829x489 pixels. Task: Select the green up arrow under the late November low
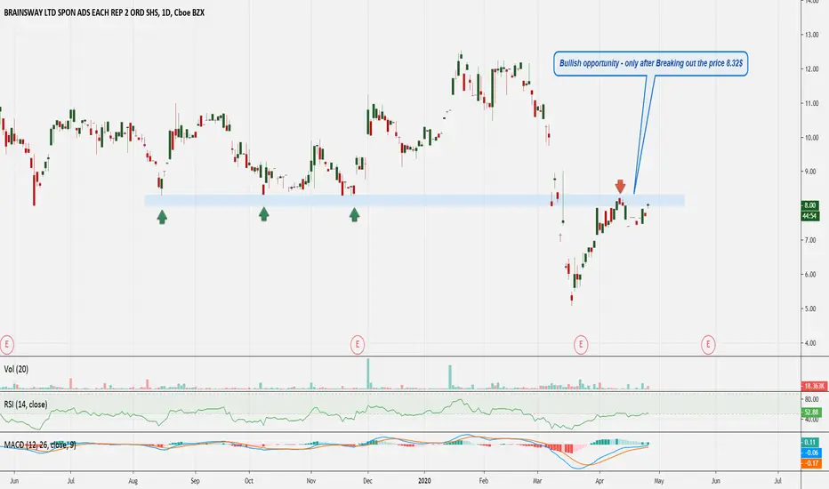click(354, 214)
